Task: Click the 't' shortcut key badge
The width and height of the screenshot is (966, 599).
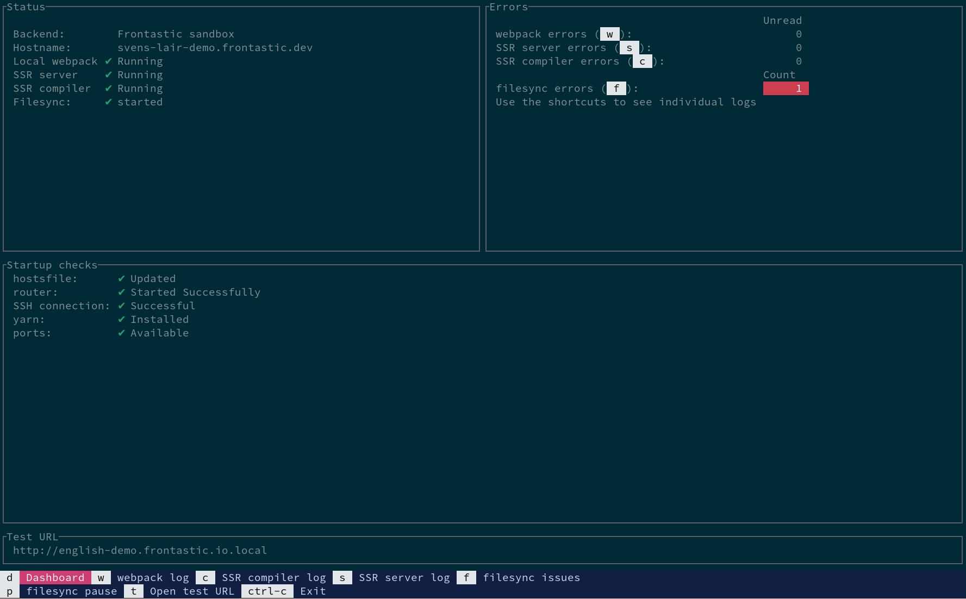Action: (134, 591)
